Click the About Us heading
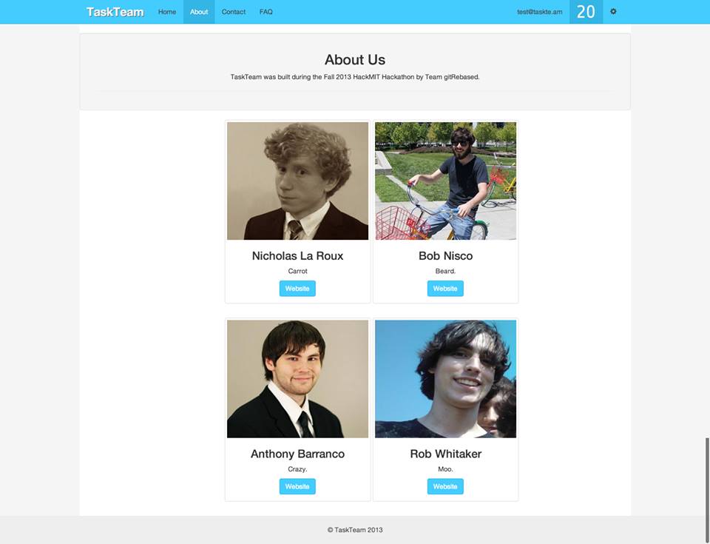 tap(355, 59)
